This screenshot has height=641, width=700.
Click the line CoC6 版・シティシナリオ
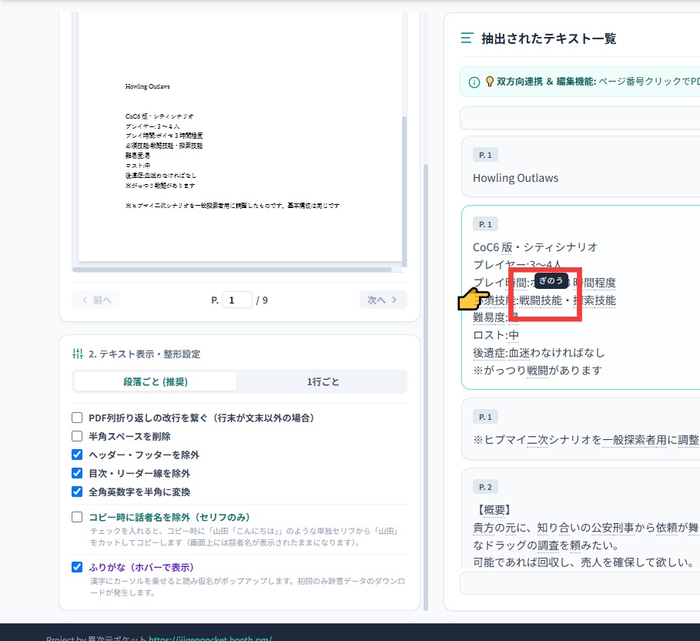point(535,247)
